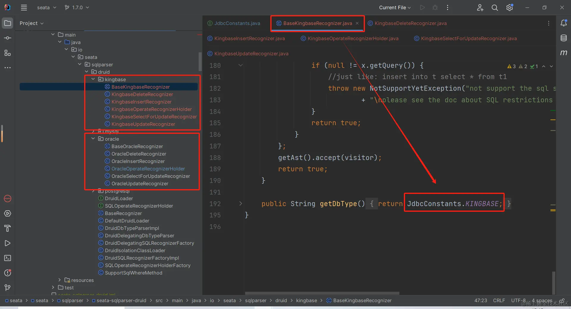Screen dimensions: 571x309
Task: Open the Maven tool window
Action: pos(564,53)
